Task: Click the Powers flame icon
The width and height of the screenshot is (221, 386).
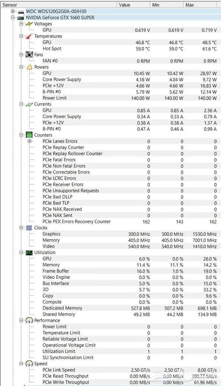Action: pos(29,67)
